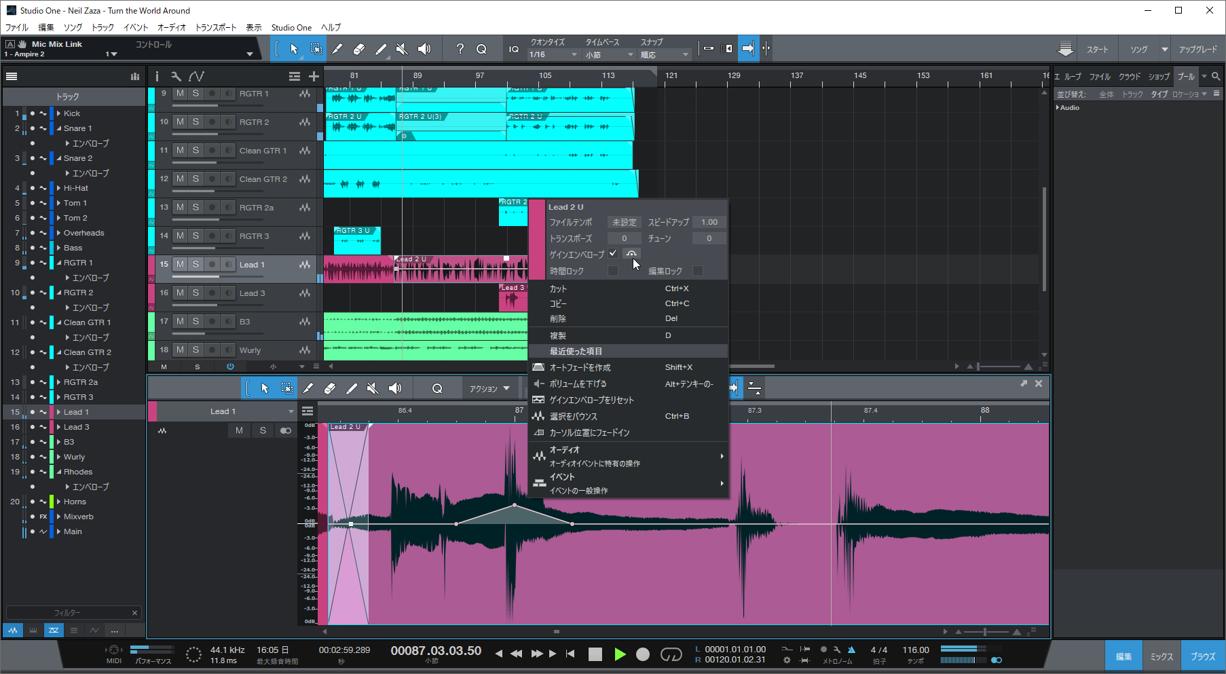The height and width of the screenshot is (674, 1226).
Task: Expand the Hi-Hat track in the track list
Action: [x=59, y=188]
